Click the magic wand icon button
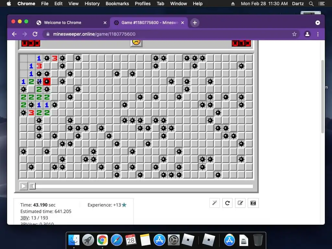This screenshot has width=332, height=249. pyautogui.click(x=215, y=203)
